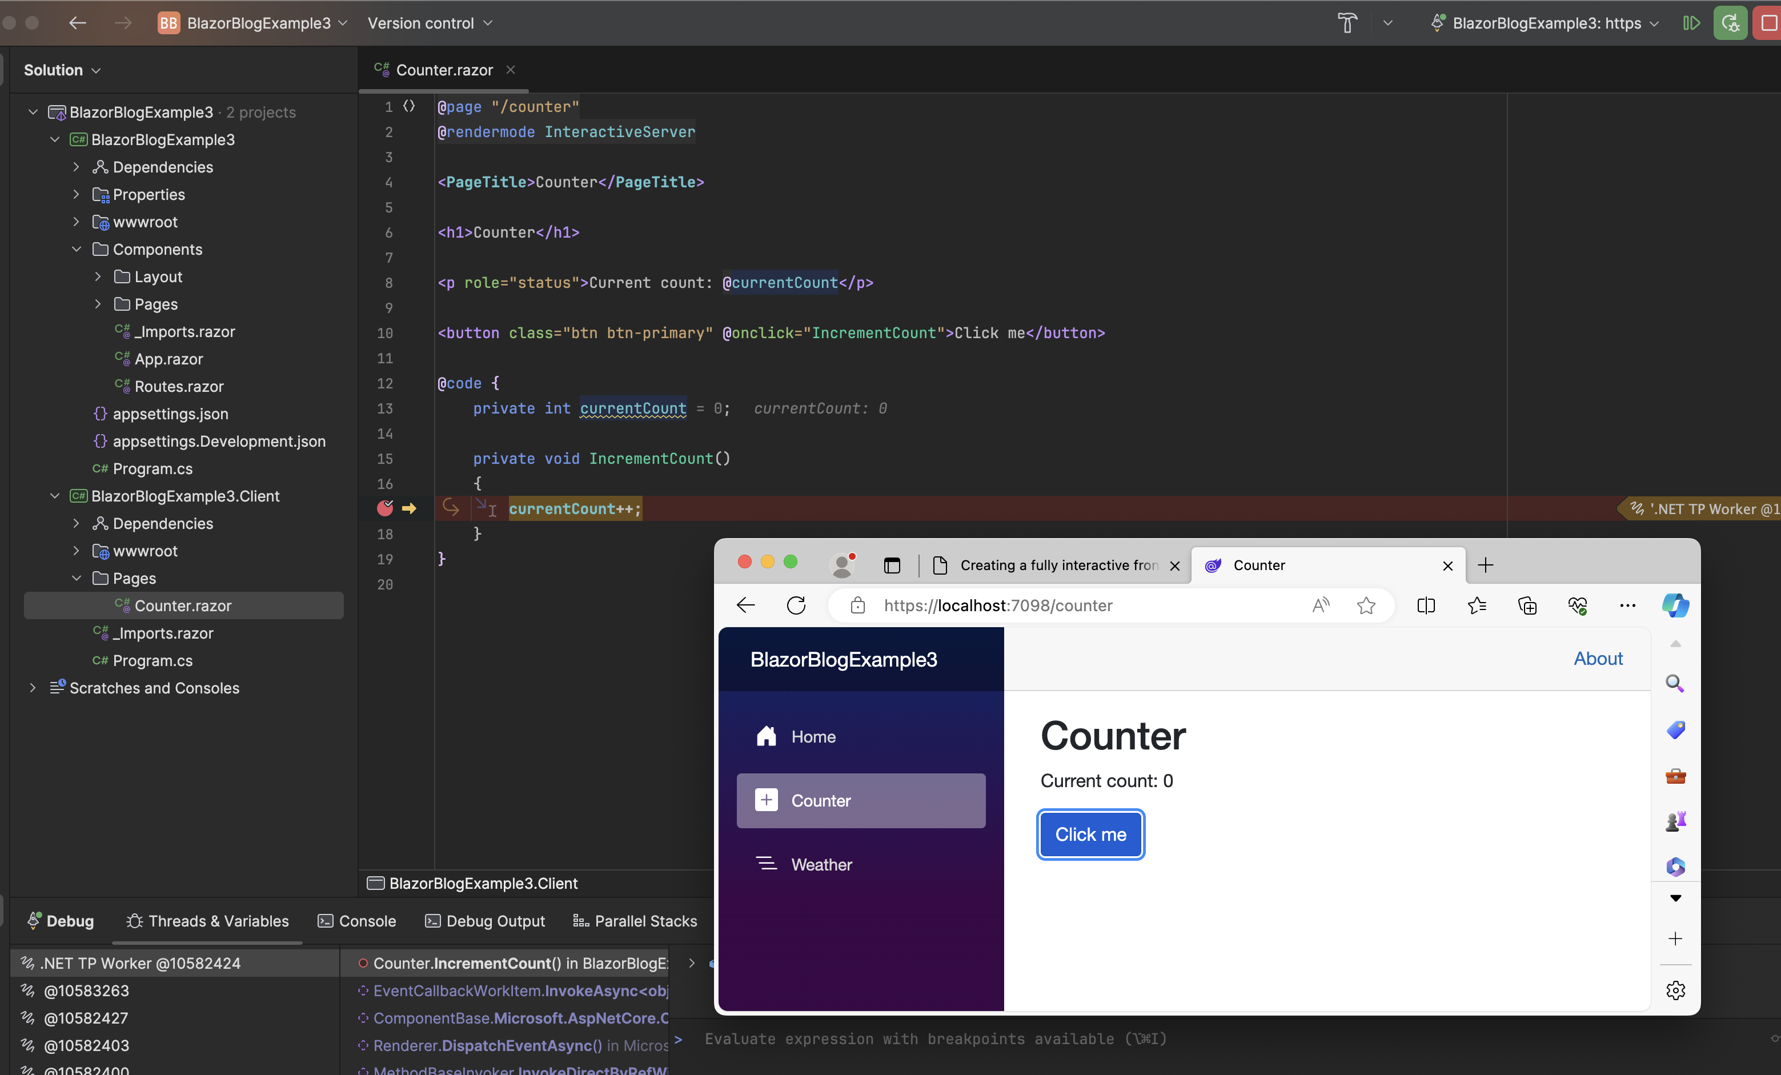Select the .NET TP Worker @10582424 thread

tap(175, 963)
